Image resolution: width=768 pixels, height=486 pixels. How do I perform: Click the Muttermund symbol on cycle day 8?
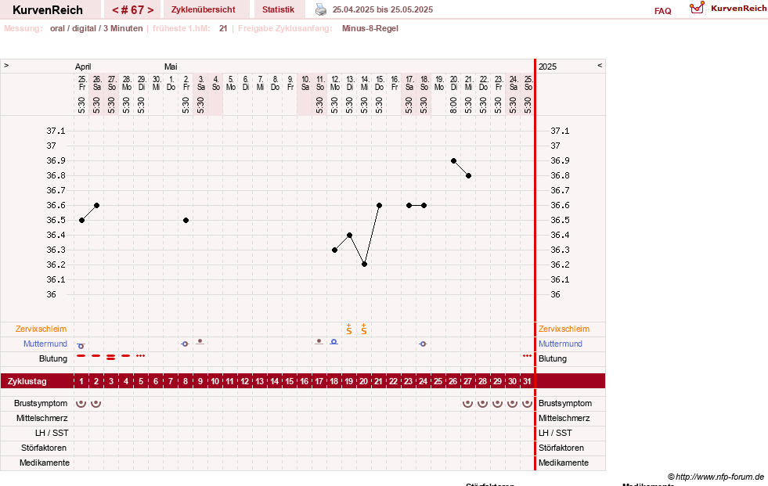(x=185, y=344)
